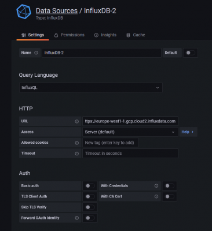The height and width of the screenshot is (231, 212).
Task: Click the Timeout info icon
Action: pos(77,154)
